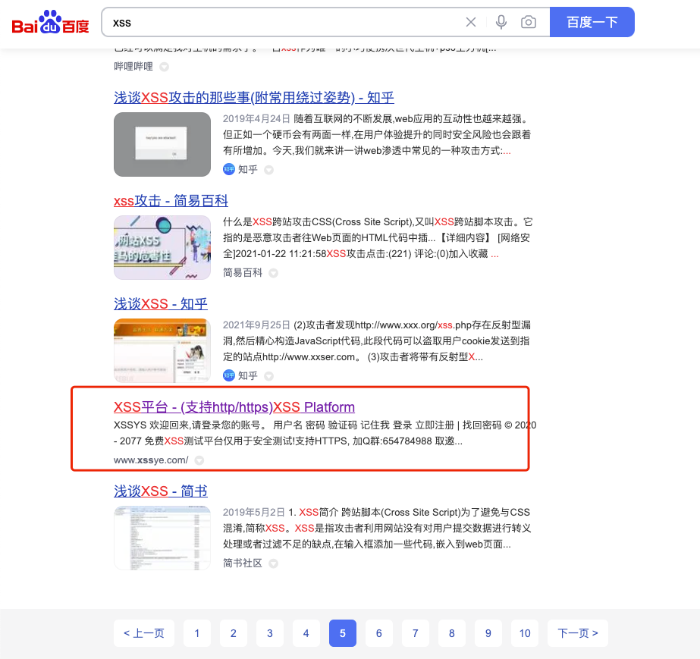Click the Baidu logo

click(49, 22)
